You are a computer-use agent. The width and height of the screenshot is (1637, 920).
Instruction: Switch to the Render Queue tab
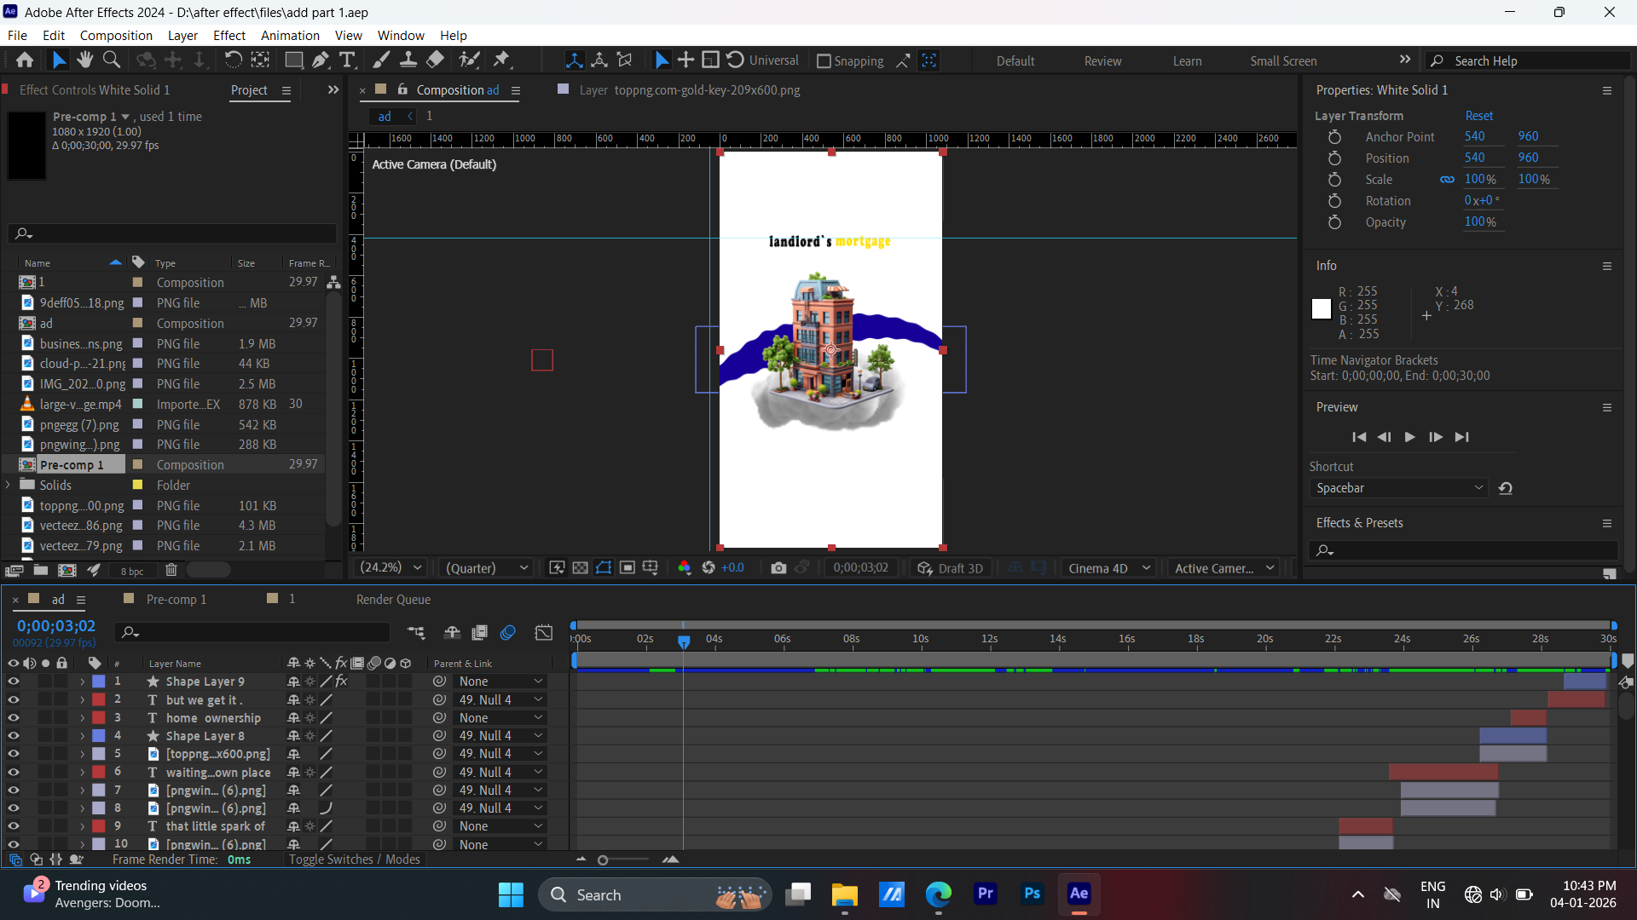(x=392, y=599)
